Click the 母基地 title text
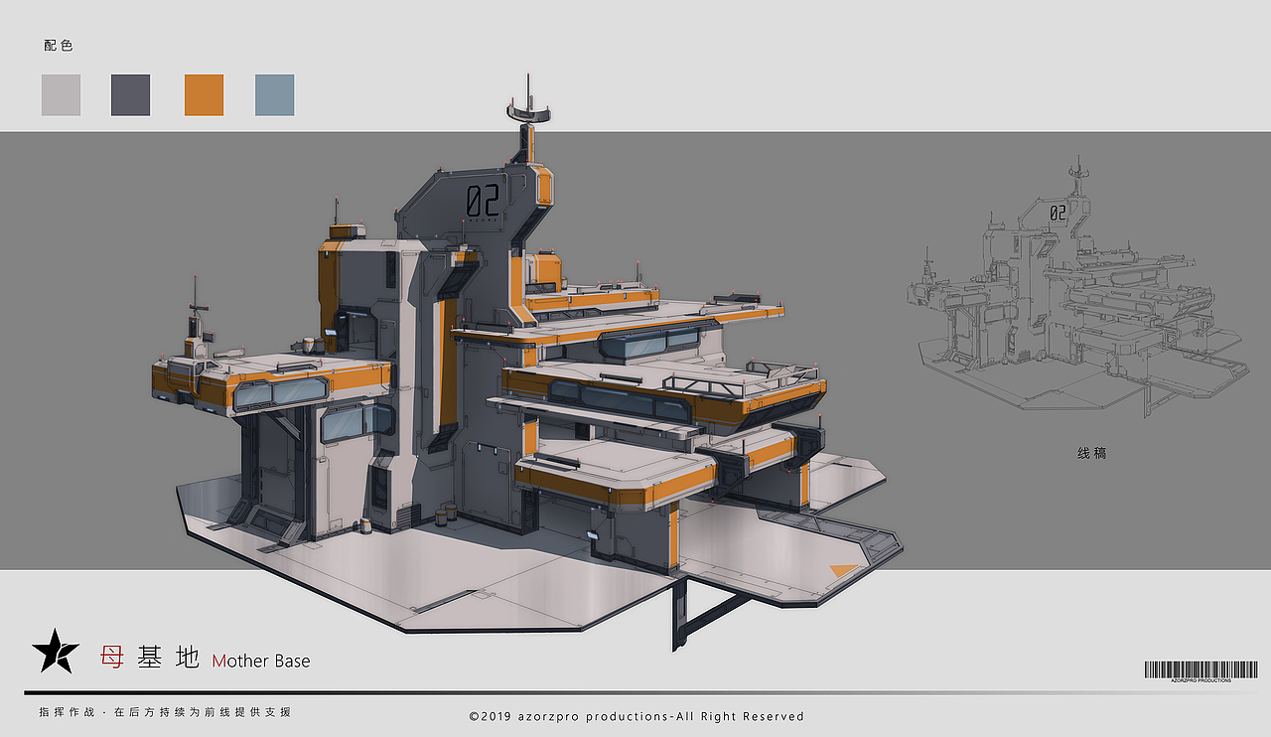The width and height of the screenshot is (1271, 737). [150, 657]
